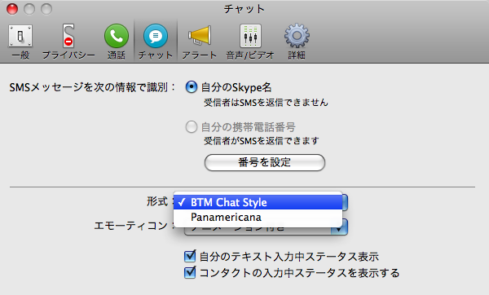The height and width of the screenshot is (295, 489).
Task: Open the 音声/ビデオ preferences pane
Action: tap(250, 42)
